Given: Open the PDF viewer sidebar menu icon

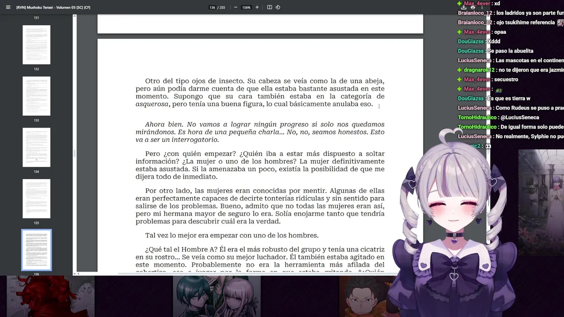Looking at the screenshot, I should click(8, 7).
